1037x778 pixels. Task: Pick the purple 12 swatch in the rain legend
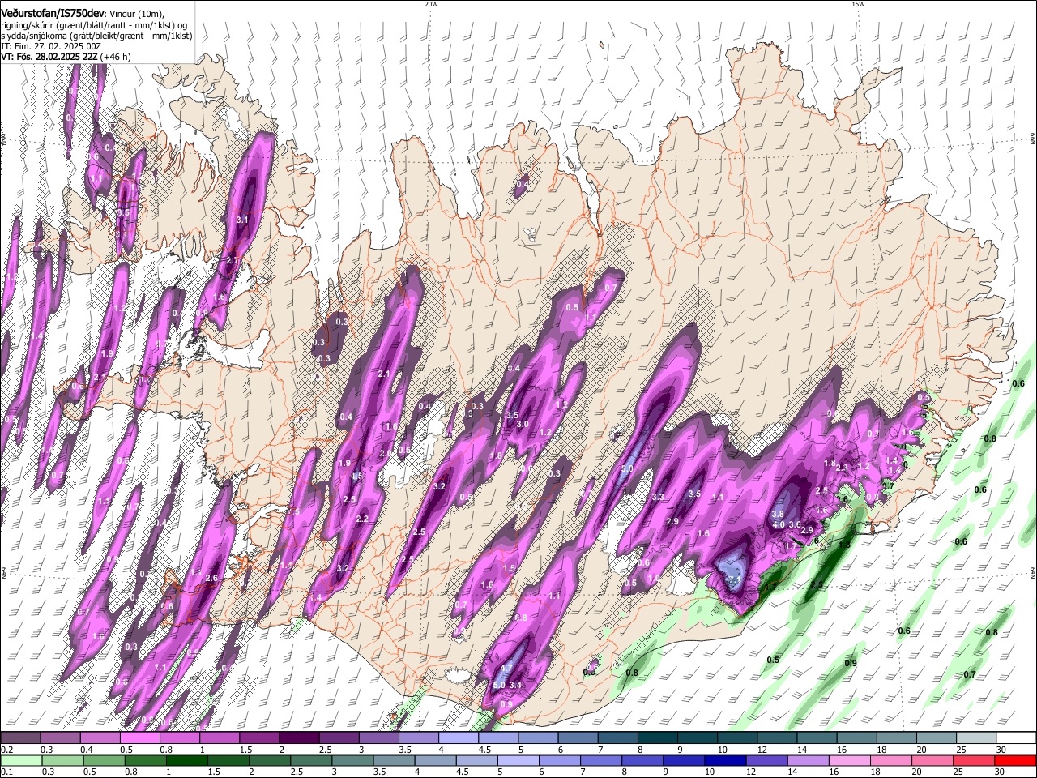pos(766,760)
